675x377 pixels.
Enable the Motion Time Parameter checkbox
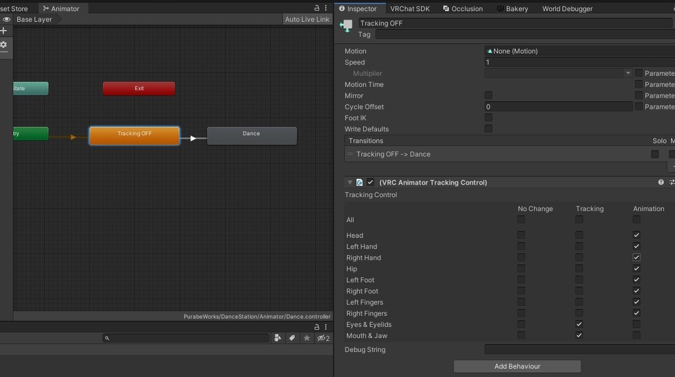[x=639, y=84]
